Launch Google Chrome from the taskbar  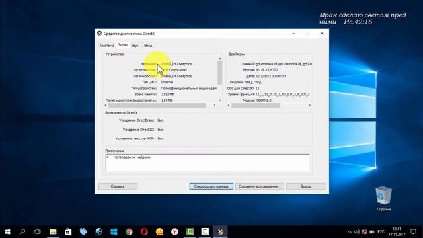(x=130, y=231)
